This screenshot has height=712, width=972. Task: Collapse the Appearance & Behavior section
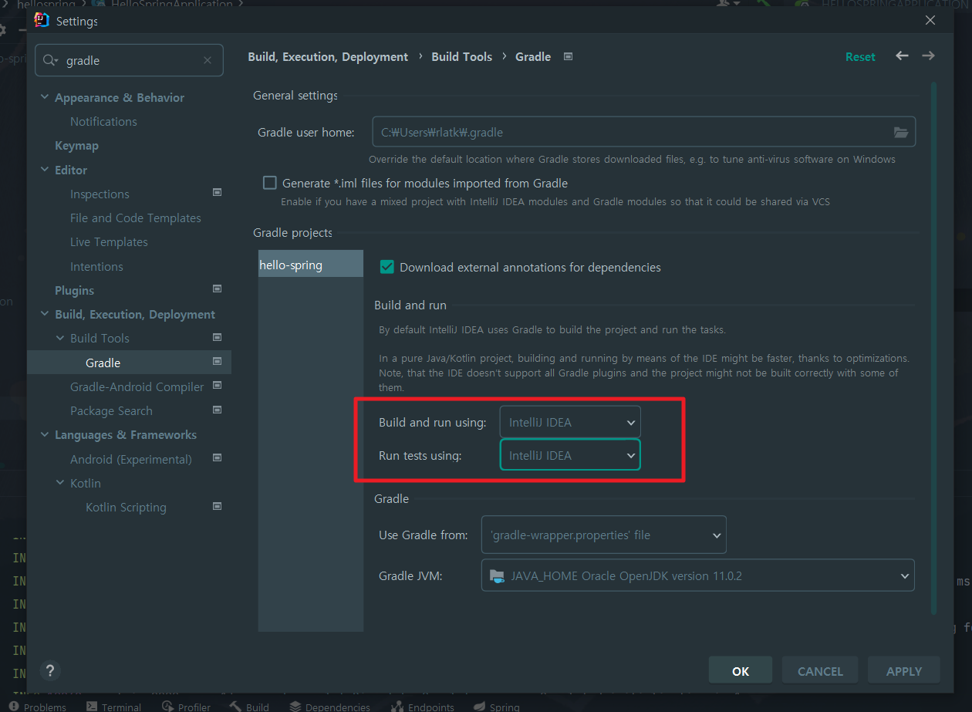[x=45, y=98]
